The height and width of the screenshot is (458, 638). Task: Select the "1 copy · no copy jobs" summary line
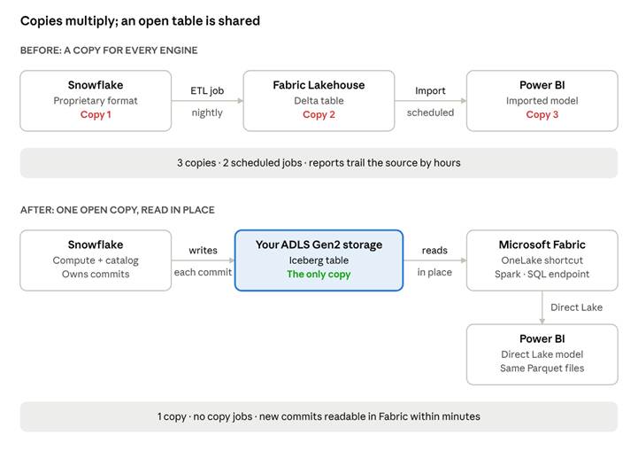pyautogui.click(x=319, y=417)
